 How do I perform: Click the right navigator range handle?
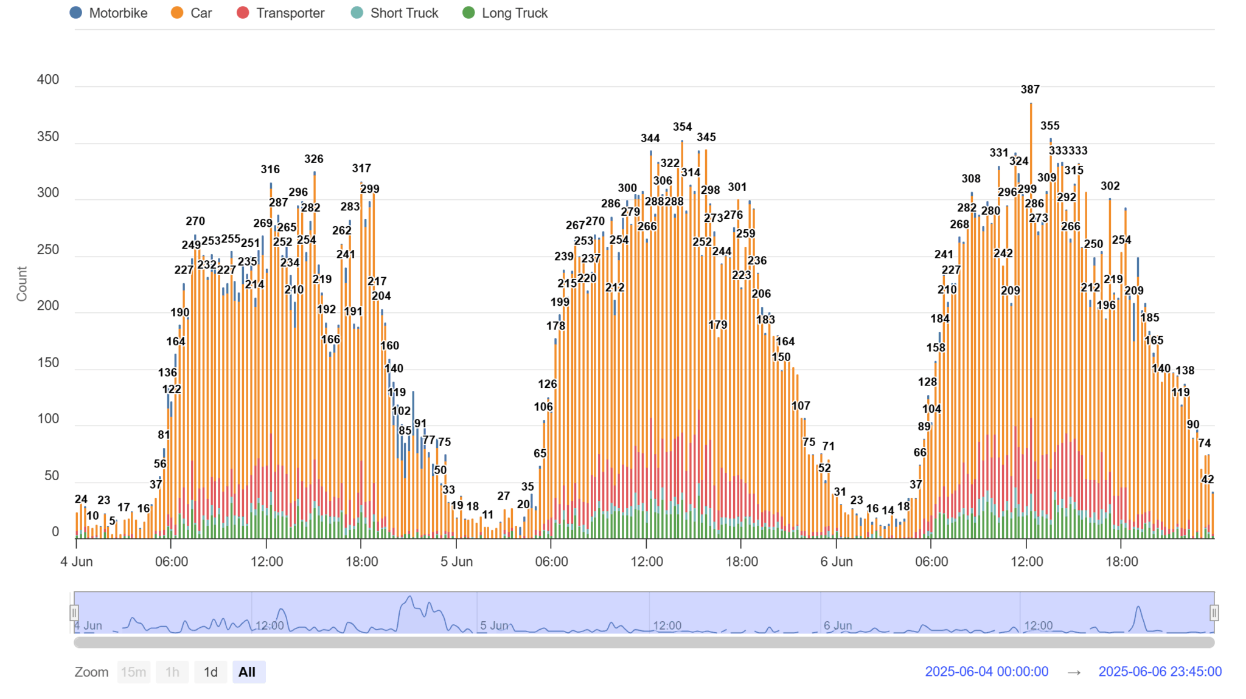tap(1214, 613)
